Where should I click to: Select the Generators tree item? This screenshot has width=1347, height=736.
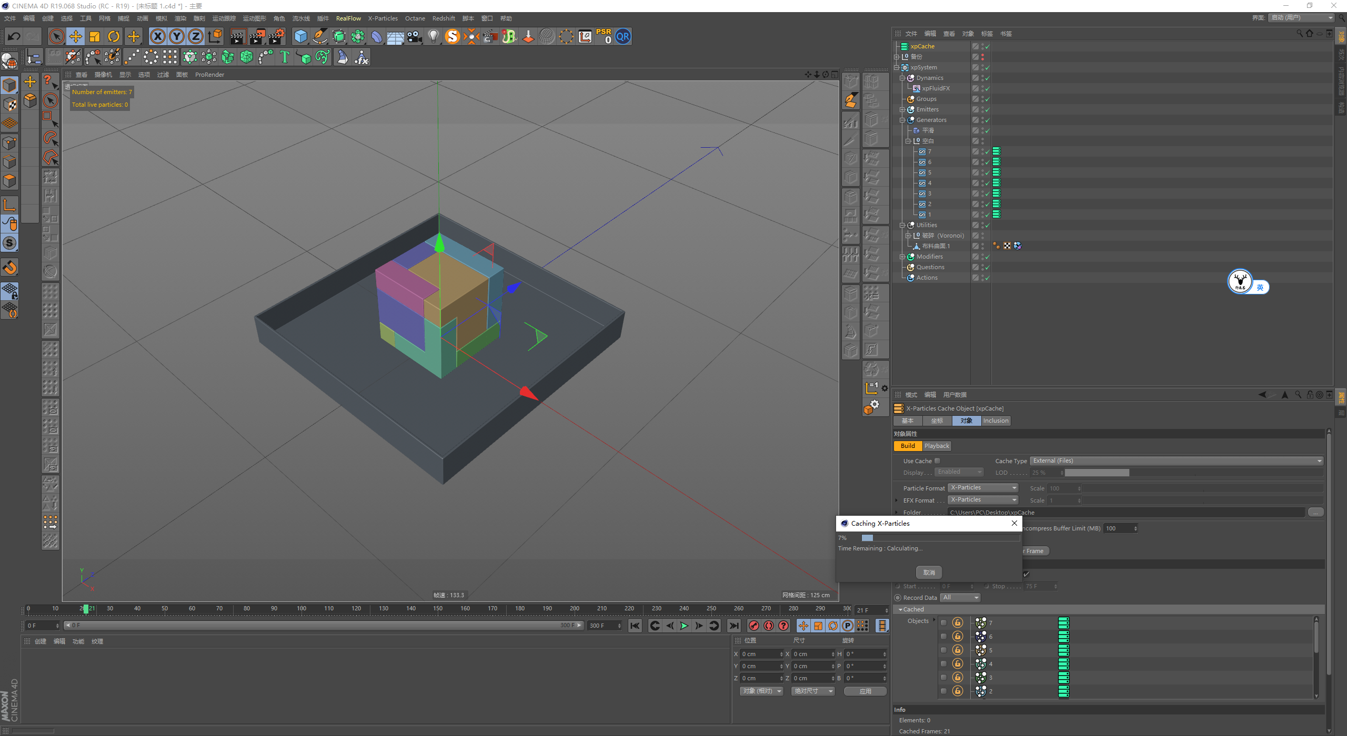931,120
